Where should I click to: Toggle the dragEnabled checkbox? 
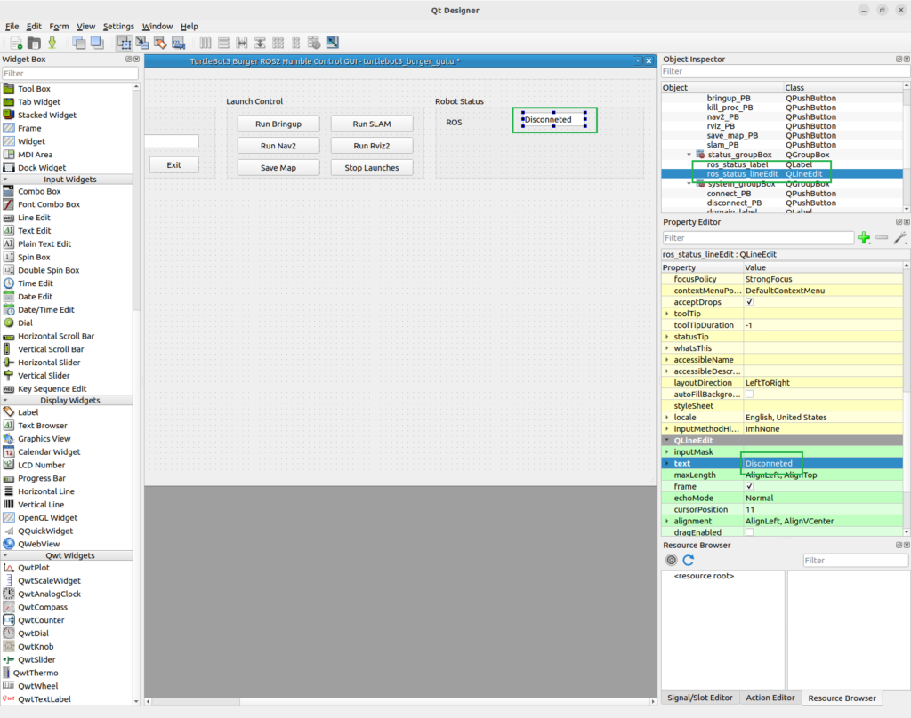[x=749, y=532]
